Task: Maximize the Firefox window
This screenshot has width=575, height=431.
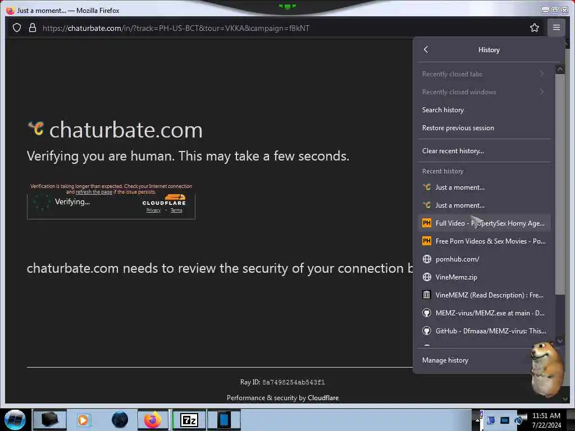Action: [x=555, y=10]
